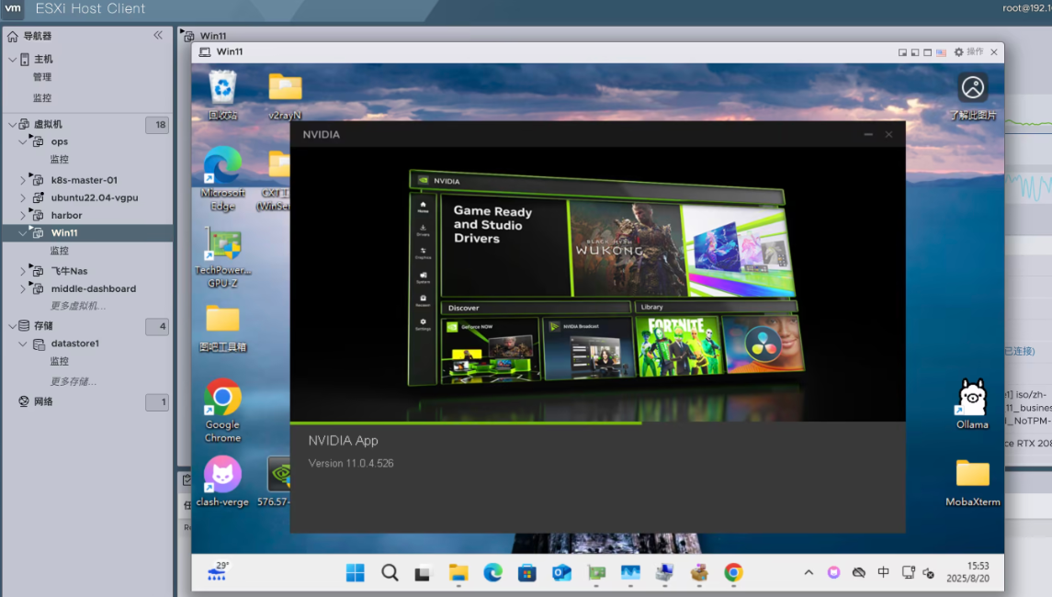Open the root user menu in the ESXi header
Image resolution: width=1052 pixels, height=597 pixels.
pyautogui.click(x=1026, y=8)
